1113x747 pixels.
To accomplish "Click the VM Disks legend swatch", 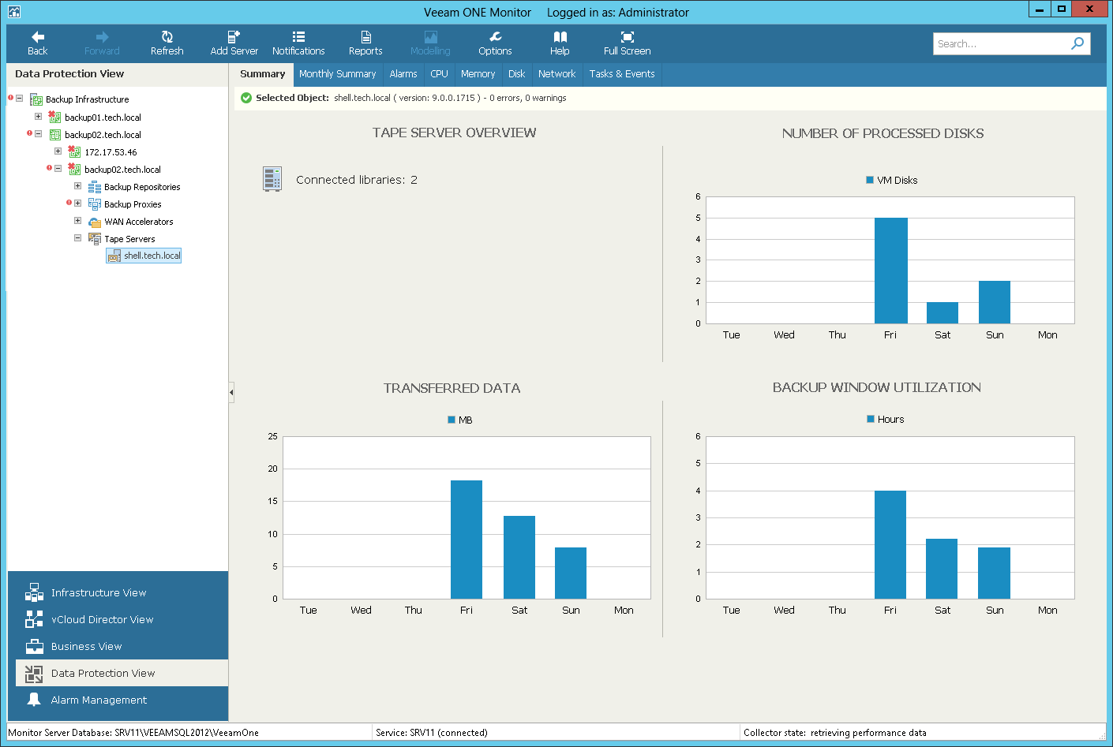I will [870, 180].
